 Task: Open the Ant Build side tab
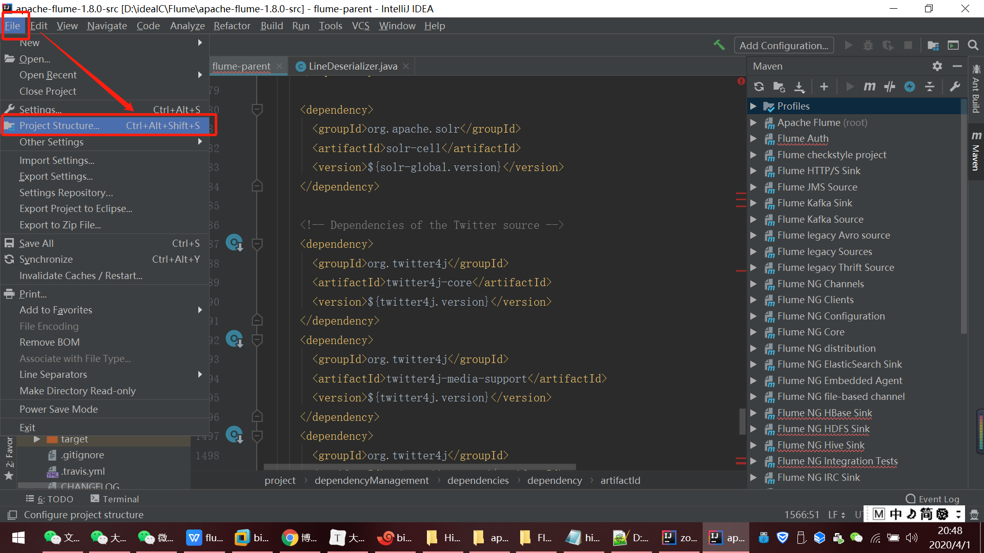coord(976,89)
